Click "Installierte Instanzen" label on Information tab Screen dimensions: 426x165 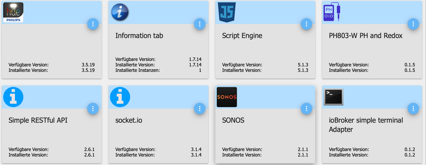(137, 70)
